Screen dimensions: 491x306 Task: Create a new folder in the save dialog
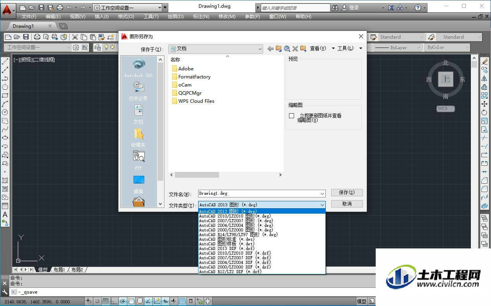[x=303, y=48]
